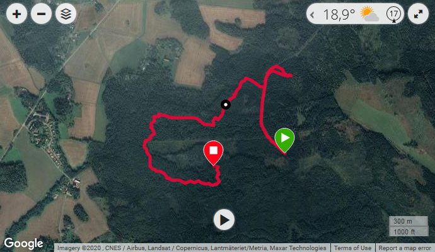Click the sunny cloud weather icon
The image size is (435, 252).
369,14
